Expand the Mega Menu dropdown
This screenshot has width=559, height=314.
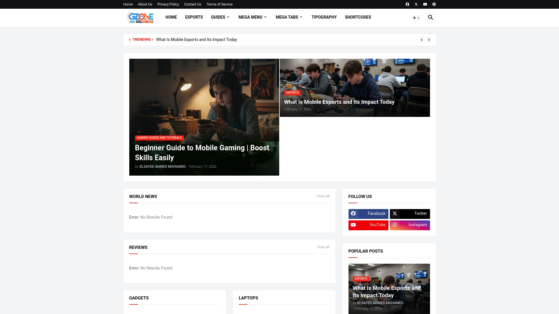pos(252,17)
